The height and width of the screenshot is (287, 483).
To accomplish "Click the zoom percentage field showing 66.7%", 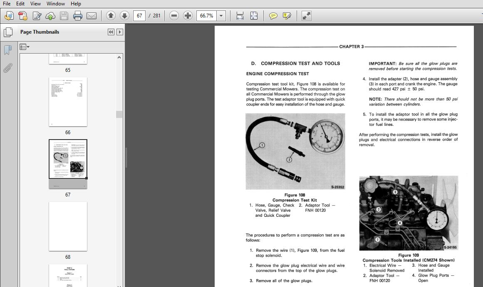I will point(207,16).
